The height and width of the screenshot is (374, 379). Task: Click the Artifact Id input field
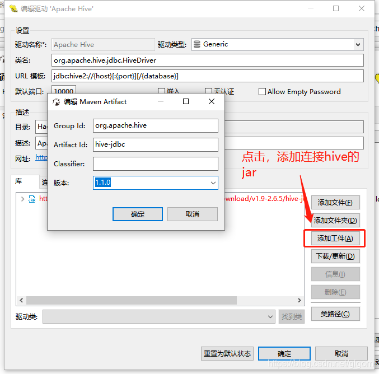156,144
